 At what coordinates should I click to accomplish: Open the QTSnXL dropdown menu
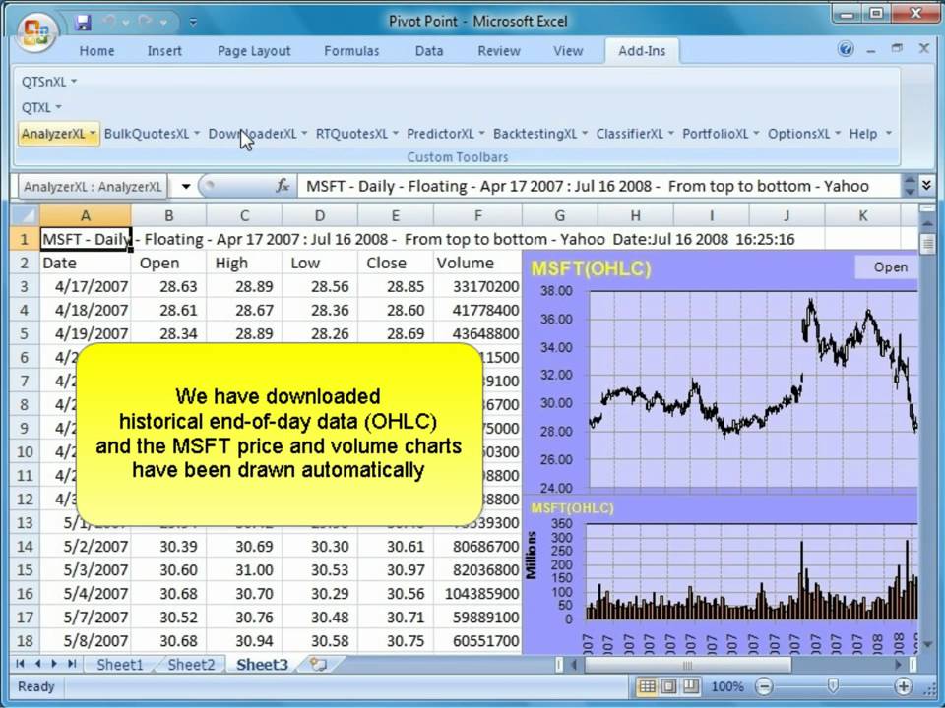49,82
